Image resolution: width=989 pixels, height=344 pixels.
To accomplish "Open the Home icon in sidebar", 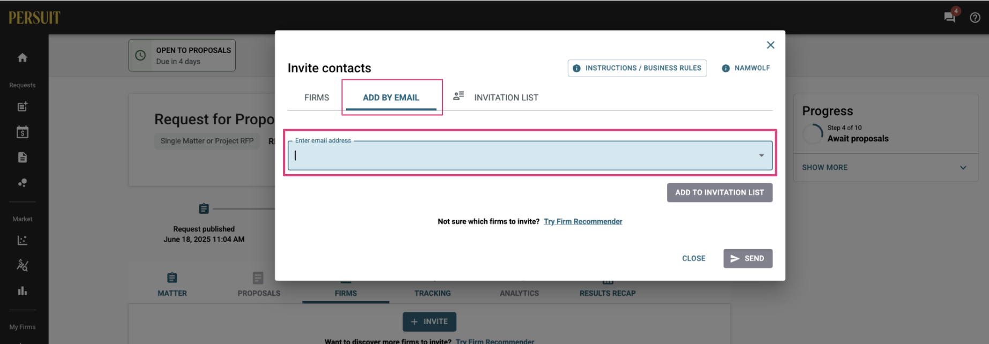I will [x=22, y=57].
